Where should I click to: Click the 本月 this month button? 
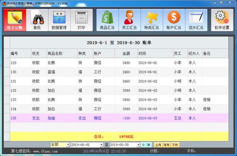166,145
